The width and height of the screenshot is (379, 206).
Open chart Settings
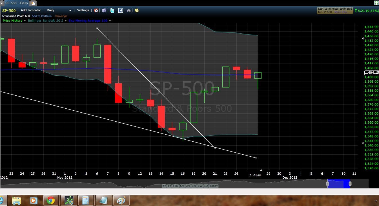83,10
